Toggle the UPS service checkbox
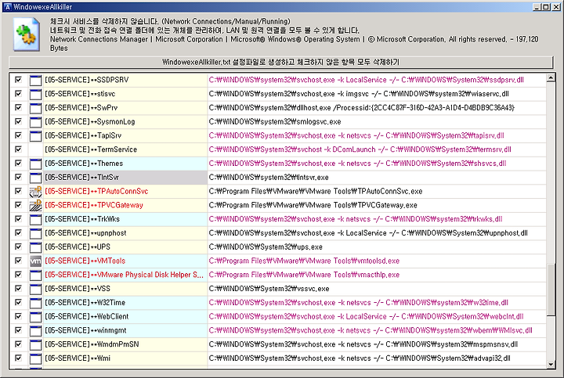The image size is (564, 378). (18, 247)
